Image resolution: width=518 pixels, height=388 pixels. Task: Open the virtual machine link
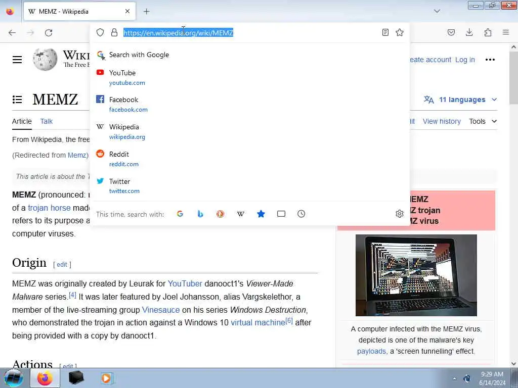[258, 323]
